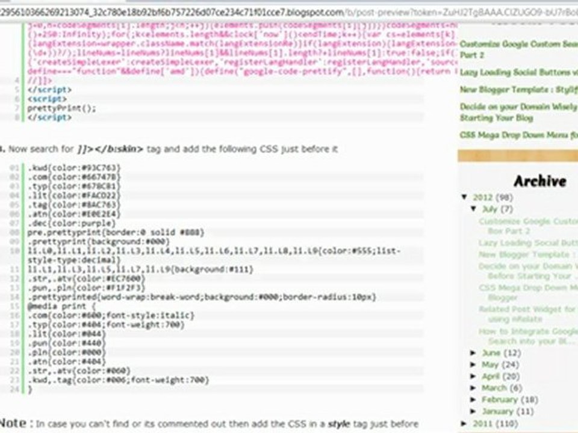This screenshot has height=433, width=578.
Task: Open the May archive link
Action: coord(490,364)
